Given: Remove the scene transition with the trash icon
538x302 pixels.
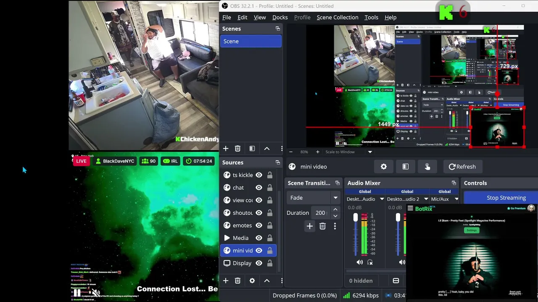Looking at the screenshot, I should [322, 226].
